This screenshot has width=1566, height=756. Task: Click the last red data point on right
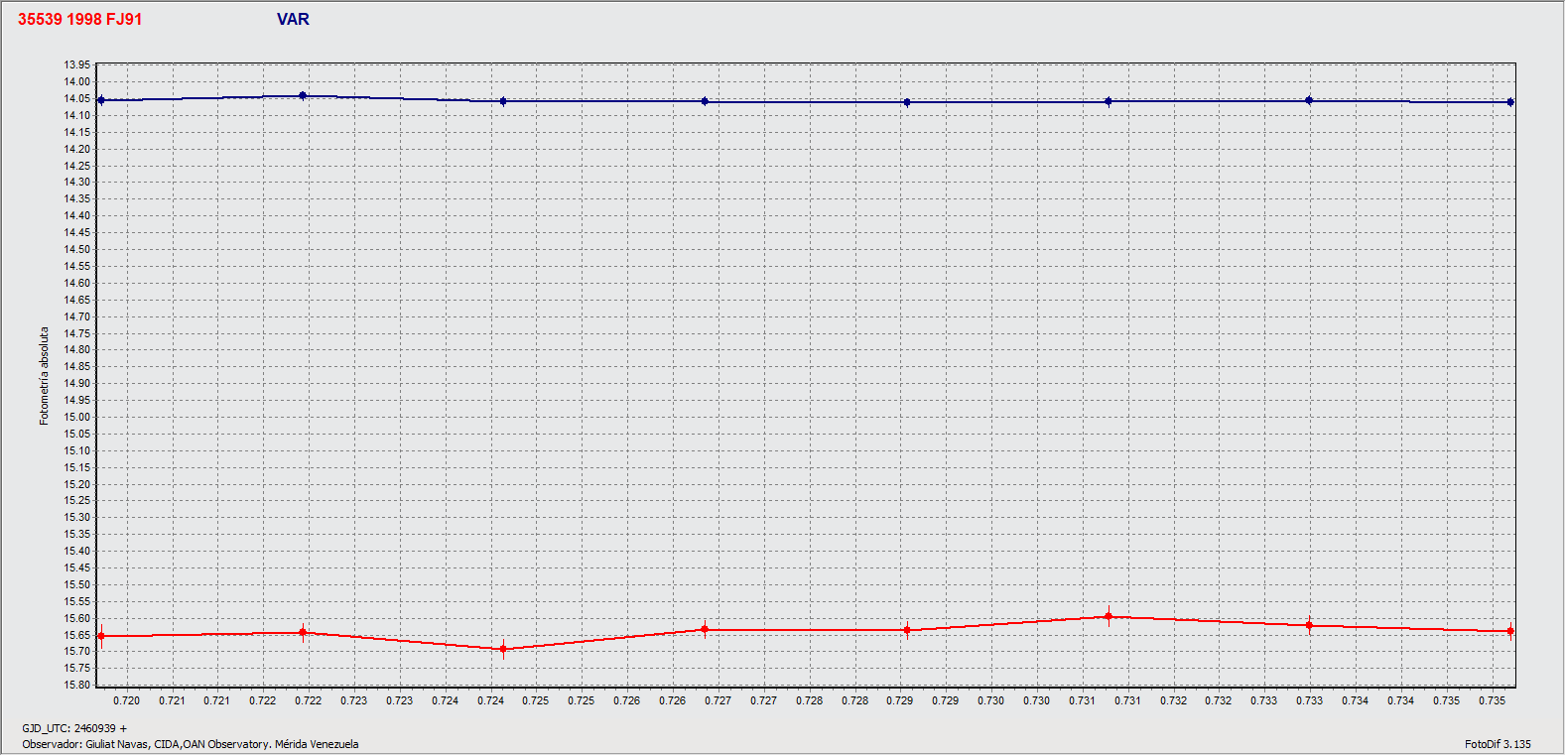(1510, 631)
